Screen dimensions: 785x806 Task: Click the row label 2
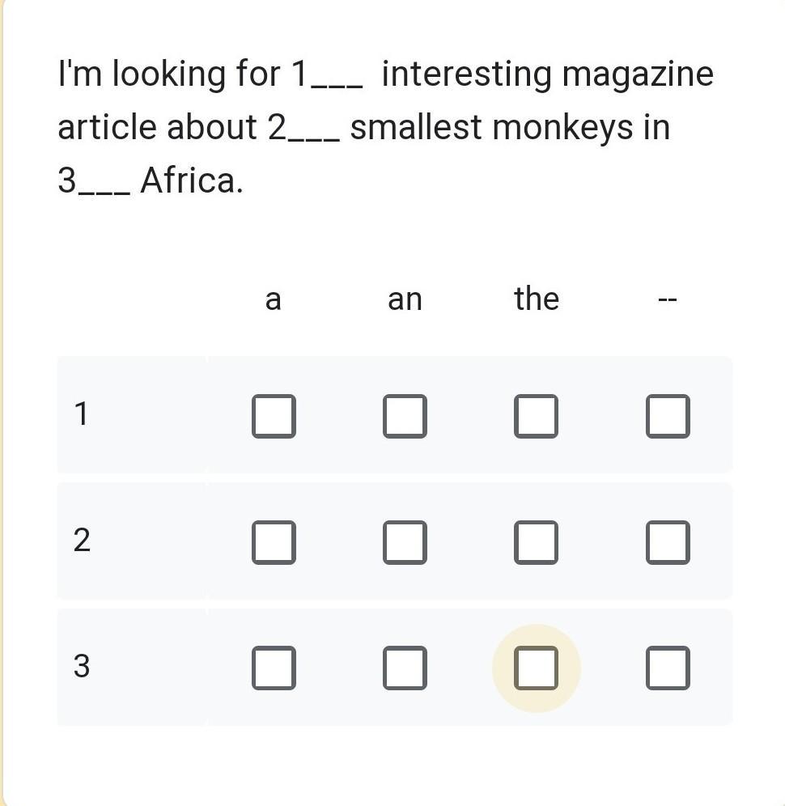click(x=82, y=540)
